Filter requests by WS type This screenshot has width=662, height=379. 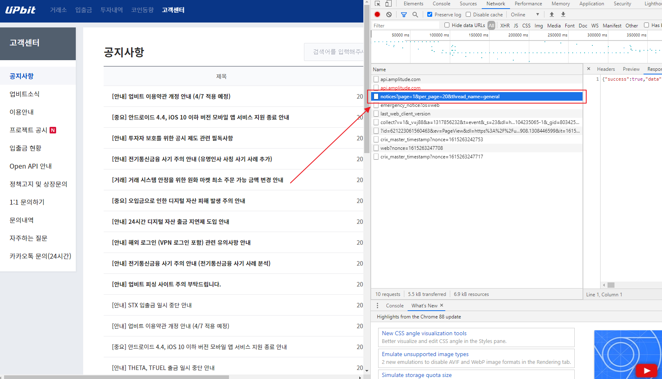coord(595,25)
